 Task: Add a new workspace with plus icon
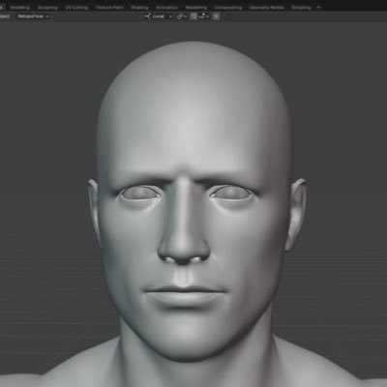(x=318, y=7)
